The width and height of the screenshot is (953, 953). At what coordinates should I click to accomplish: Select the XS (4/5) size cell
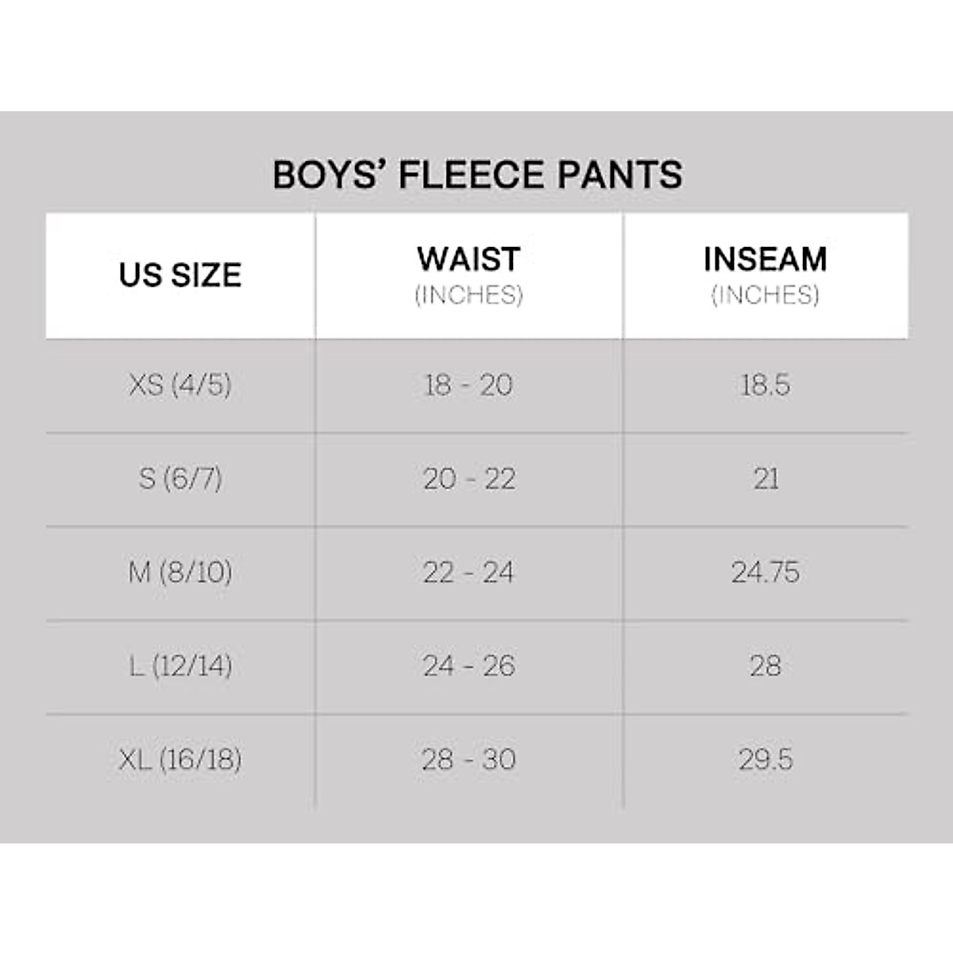coord(180,385)
